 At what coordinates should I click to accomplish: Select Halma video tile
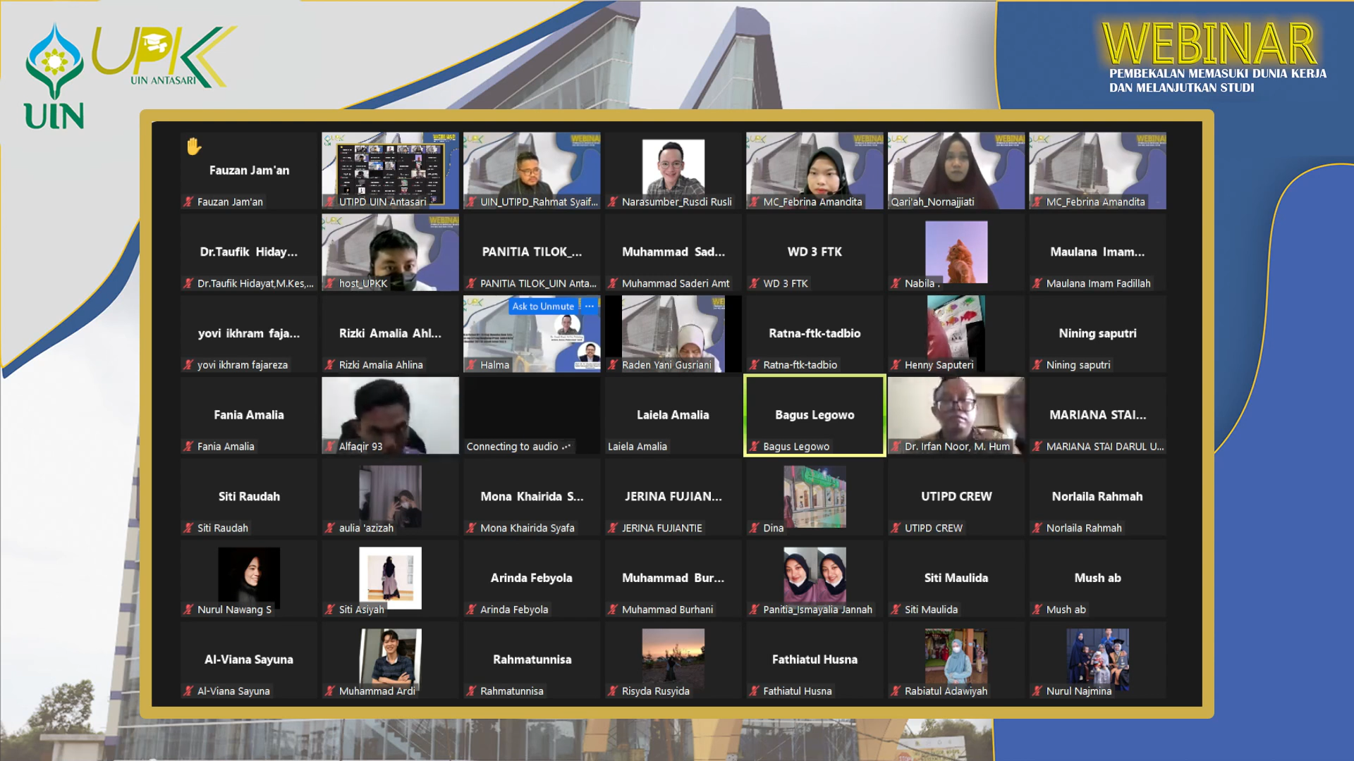click(532, 334)
